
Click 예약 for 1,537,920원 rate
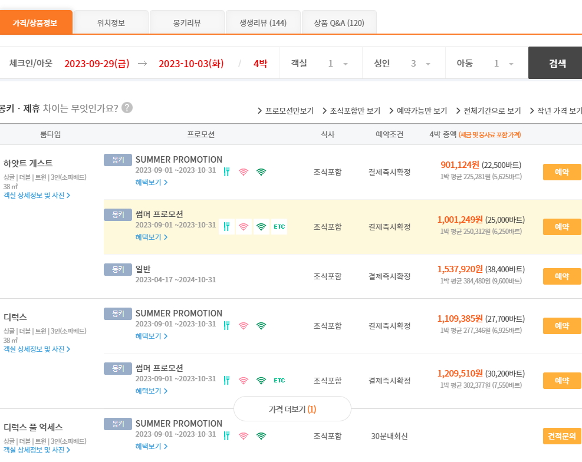[x=562, y=276]
